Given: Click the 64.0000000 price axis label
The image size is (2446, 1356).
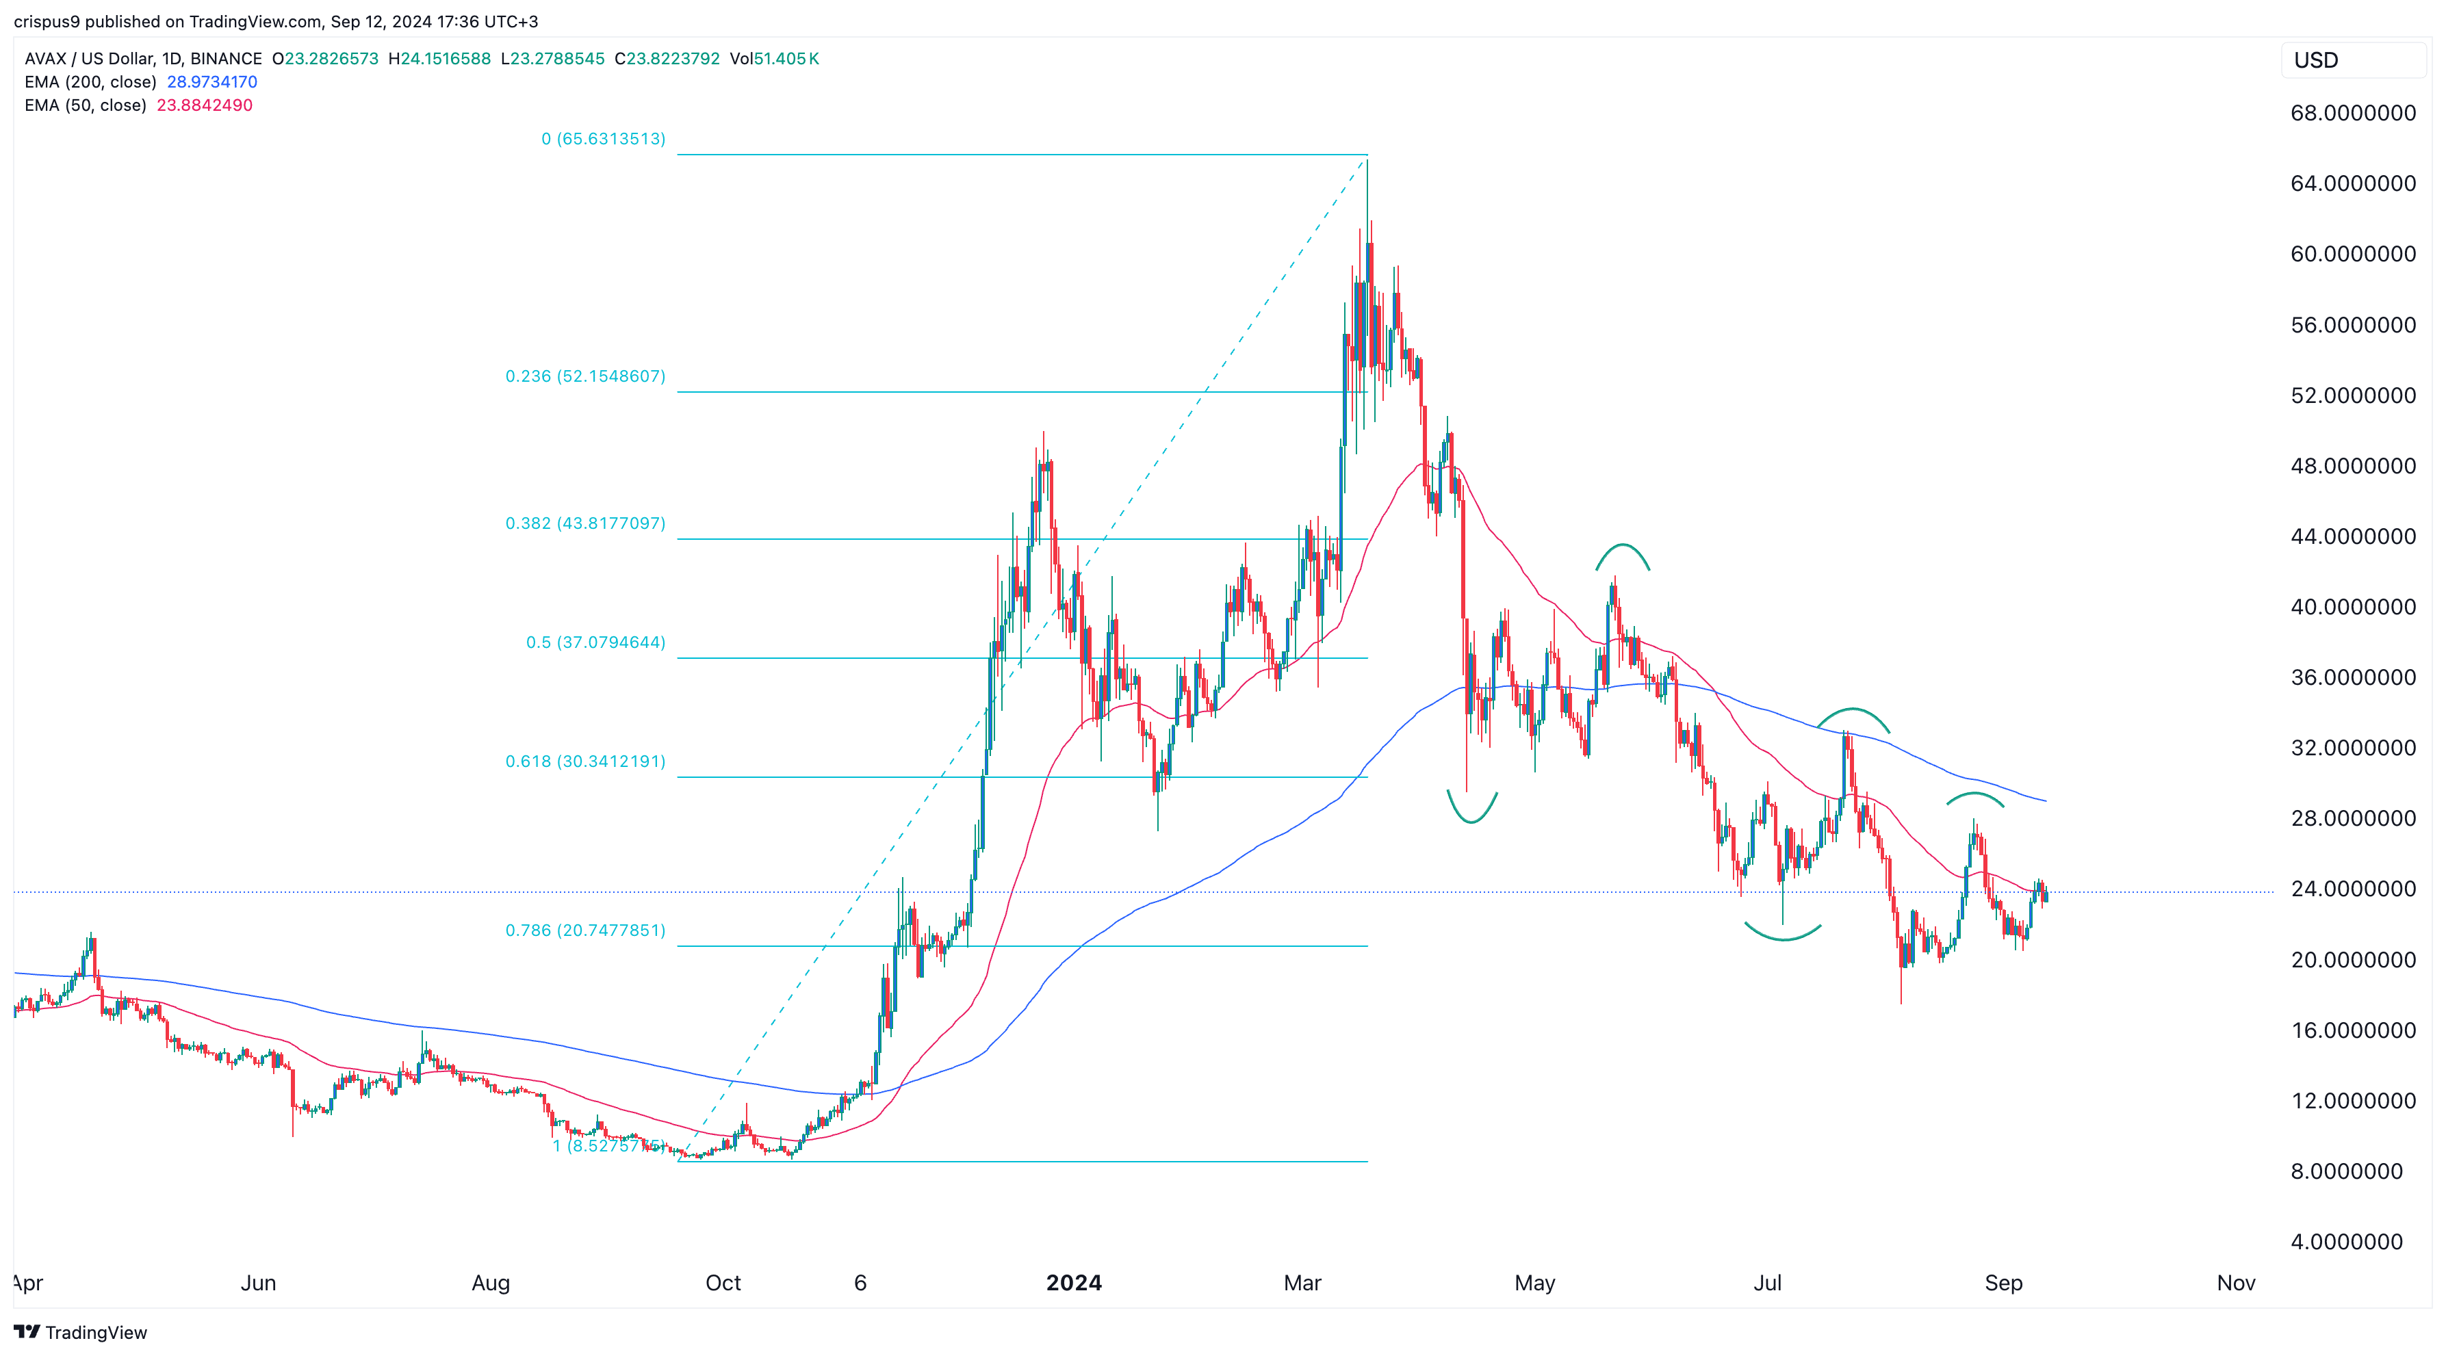Looking at the screenshot, I should (2353, 183).
